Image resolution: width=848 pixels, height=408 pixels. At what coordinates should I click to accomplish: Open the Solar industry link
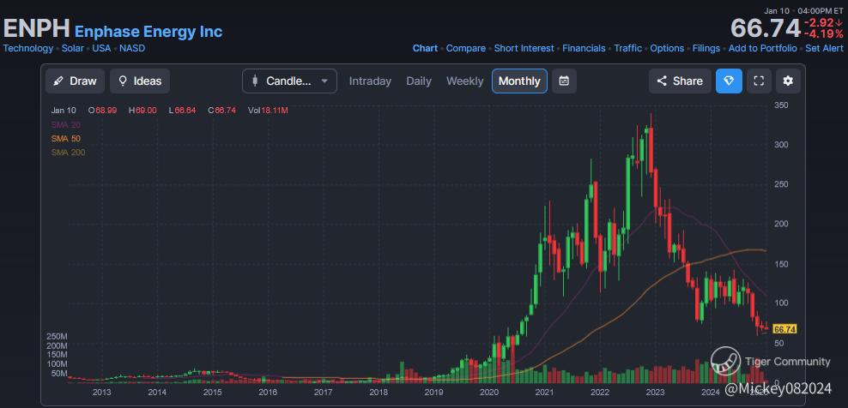[72, 48]
